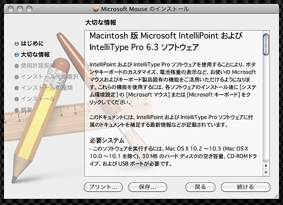The image size is (283, 205).
Task: Click the 戻る (Go Back) button
Action: [200, 187]
